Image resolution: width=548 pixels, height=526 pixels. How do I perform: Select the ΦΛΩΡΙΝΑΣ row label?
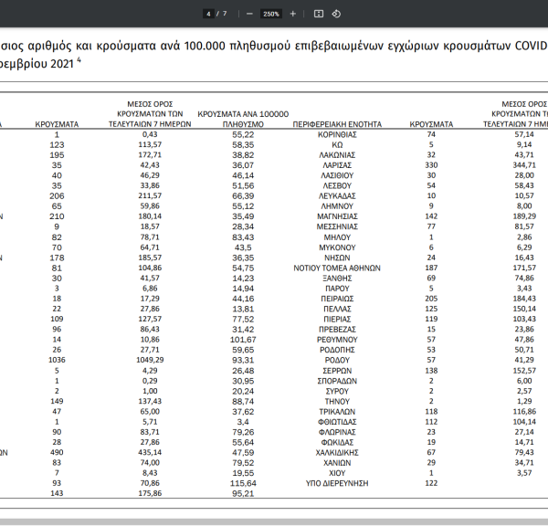click(337, 432)
